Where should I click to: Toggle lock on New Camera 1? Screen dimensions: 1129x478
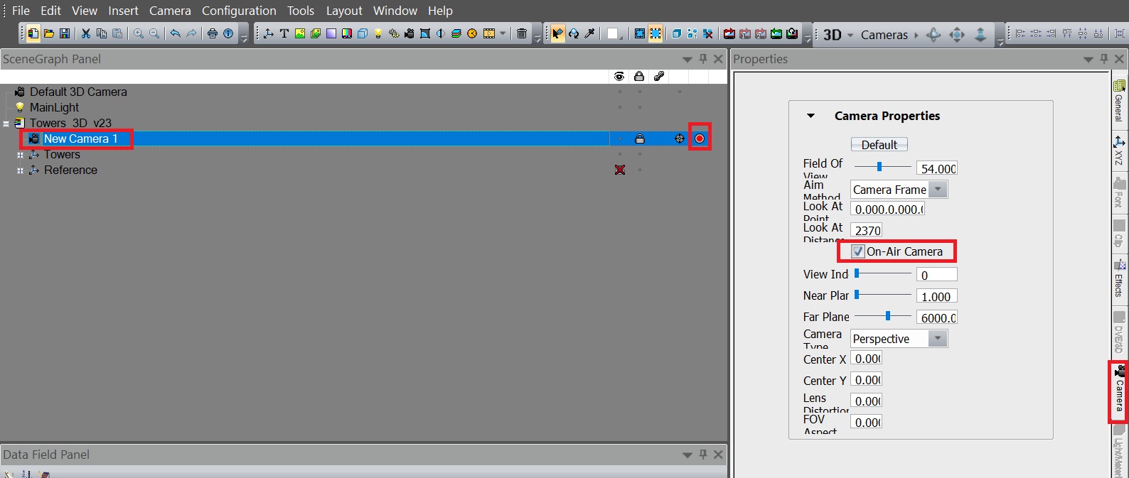(639, 139)
